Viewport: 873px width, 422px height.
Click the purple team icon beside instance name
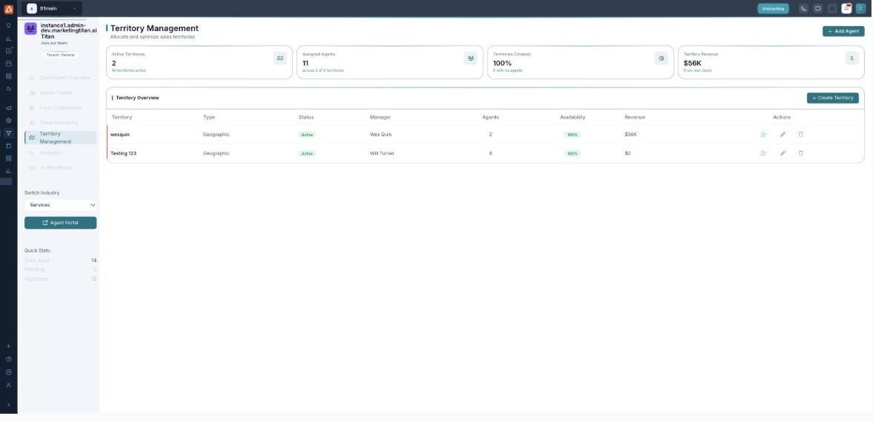coord(30,29)
